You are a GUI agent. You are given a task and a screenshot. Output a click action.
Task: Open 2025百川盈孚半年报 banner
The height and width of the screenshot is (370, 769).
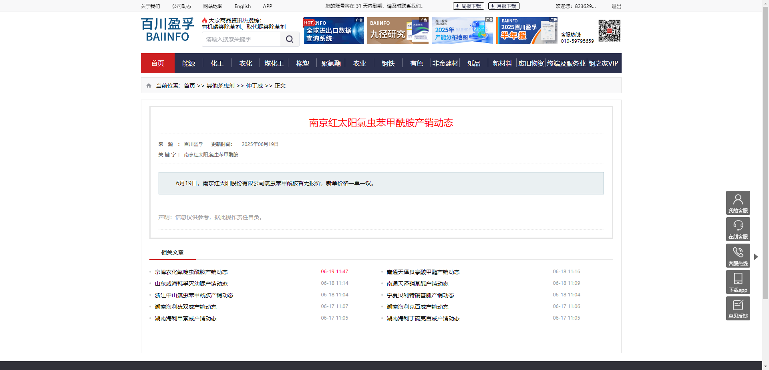click(x=527, y=30)
